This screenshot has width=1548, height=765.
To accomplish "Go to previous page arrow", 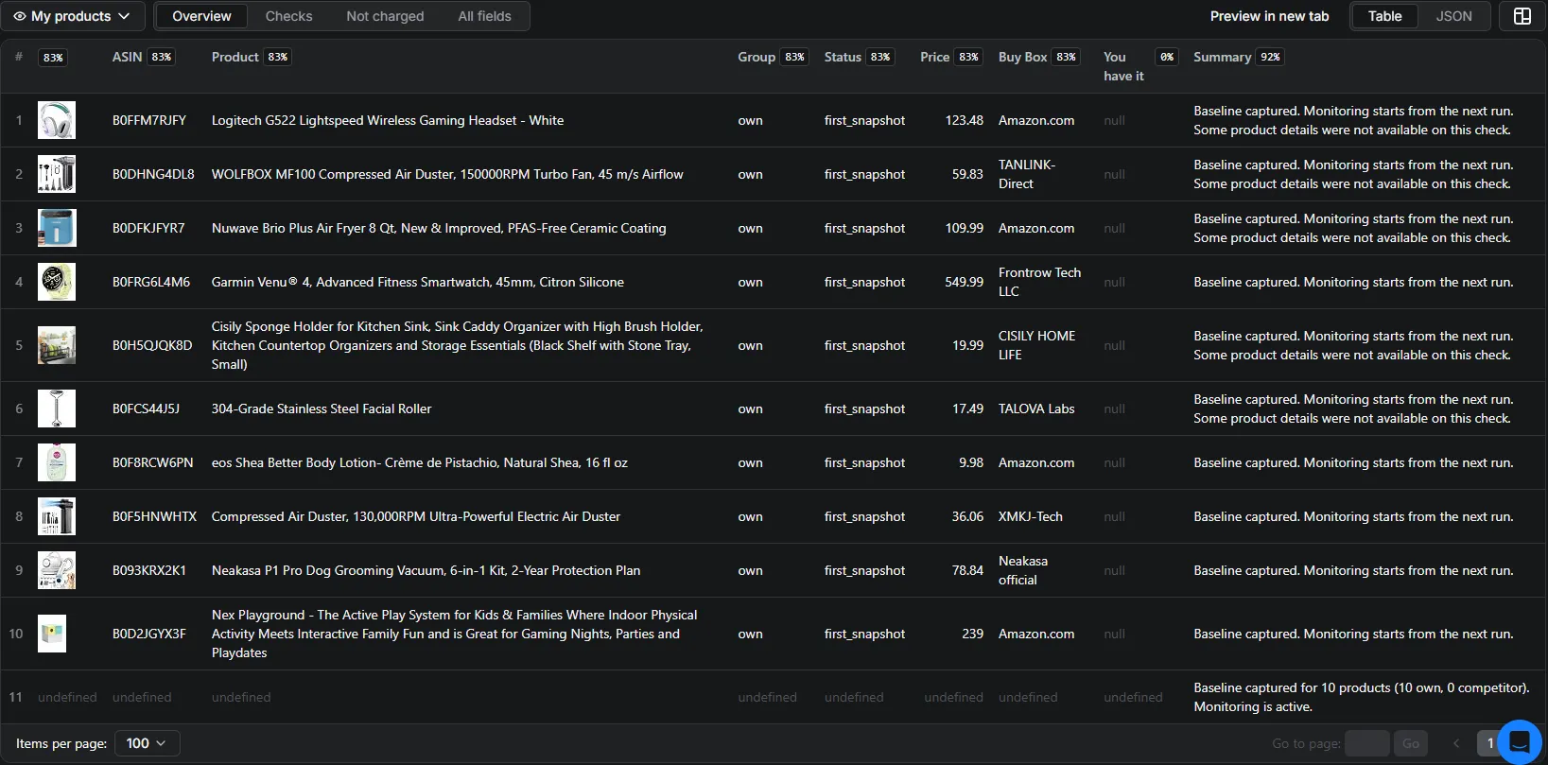I will click(x=1456, y=743).
